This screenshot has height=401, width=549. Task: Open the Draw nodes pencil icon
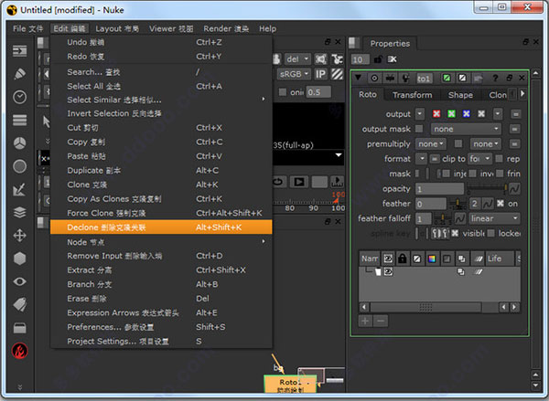(x=19, y=73)
